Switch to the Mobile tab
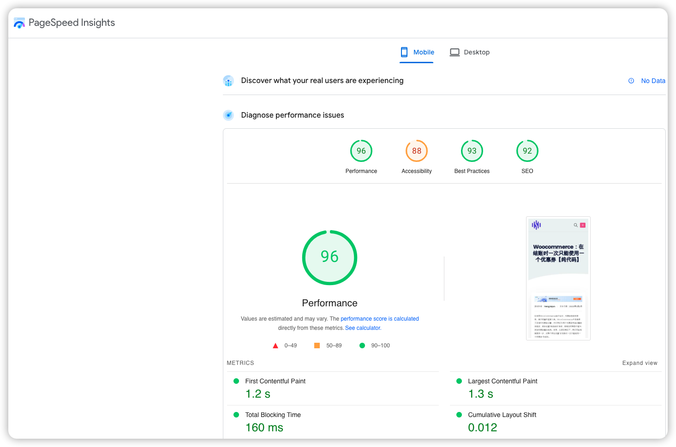 point(417,52)
